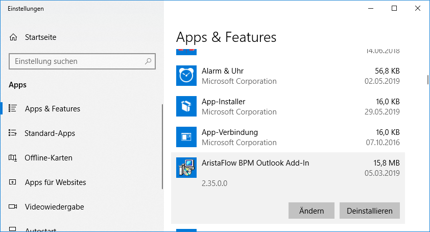Click the search magnifier icon
Image resolution: width=430 pixels, height=232 pixels.
(x=148, y=61)
